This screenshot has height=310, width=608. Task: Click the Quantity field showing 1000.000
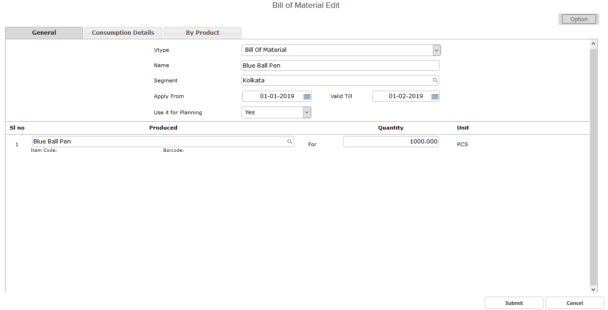coord(391,141)
